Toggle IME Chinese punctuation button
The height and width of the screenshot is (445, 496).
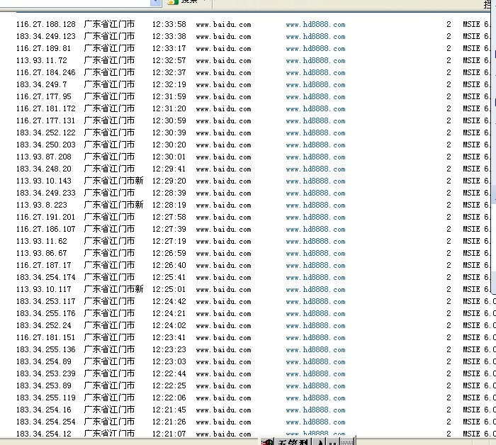333,441
